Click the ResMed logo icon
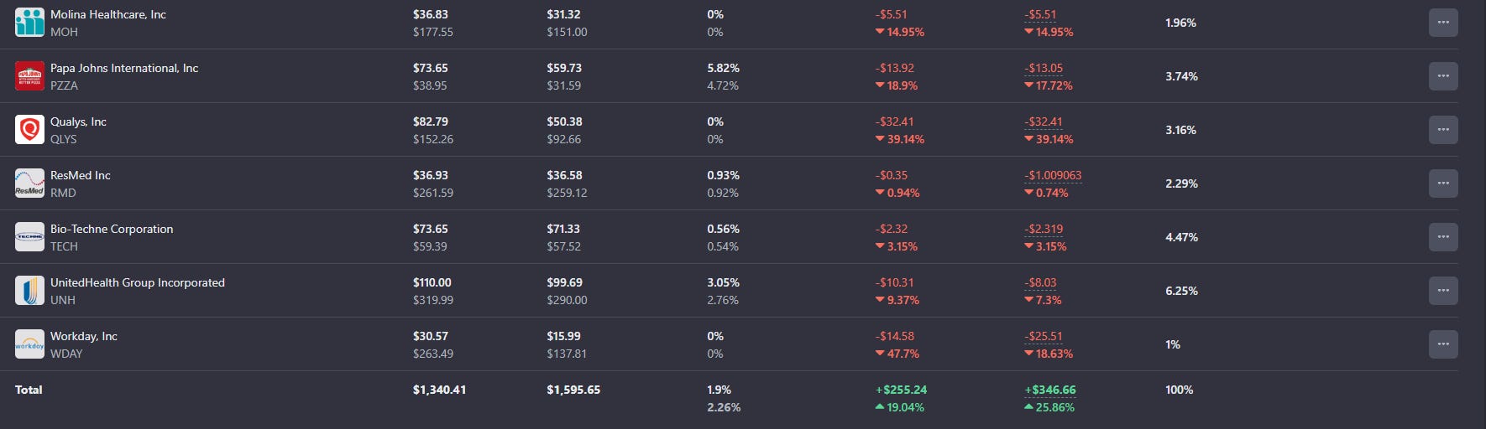 (x=29, y=183)
